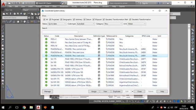Click the Windows taskbar search icon
196x110 pixels.
point(10,107)
